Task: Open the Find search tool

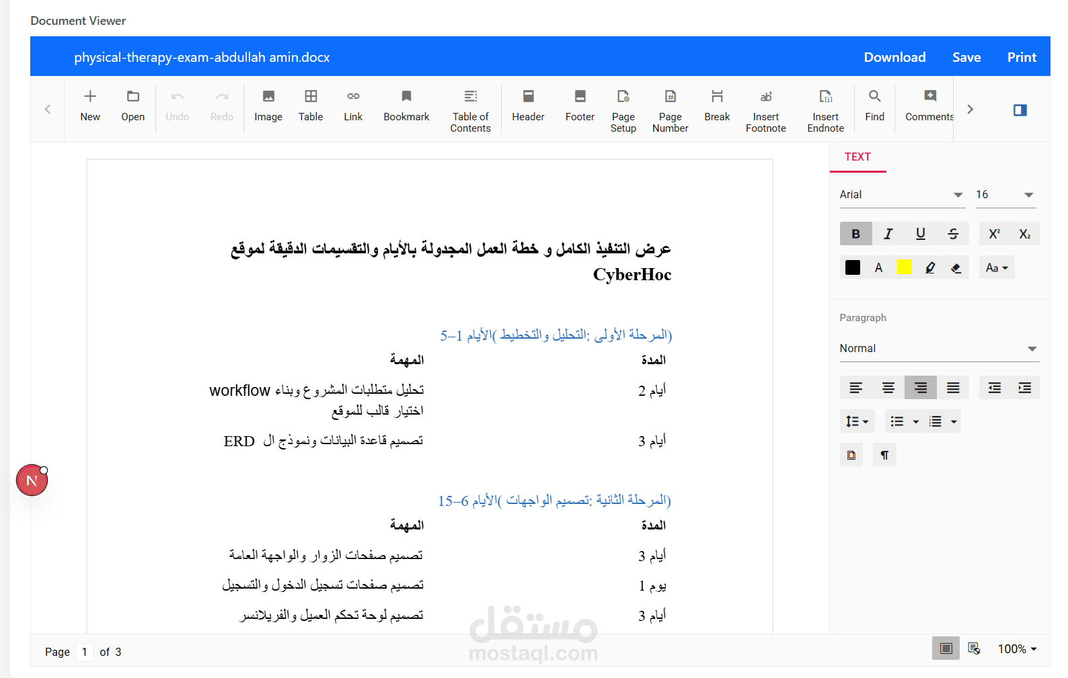Action: tap(875, 106)
